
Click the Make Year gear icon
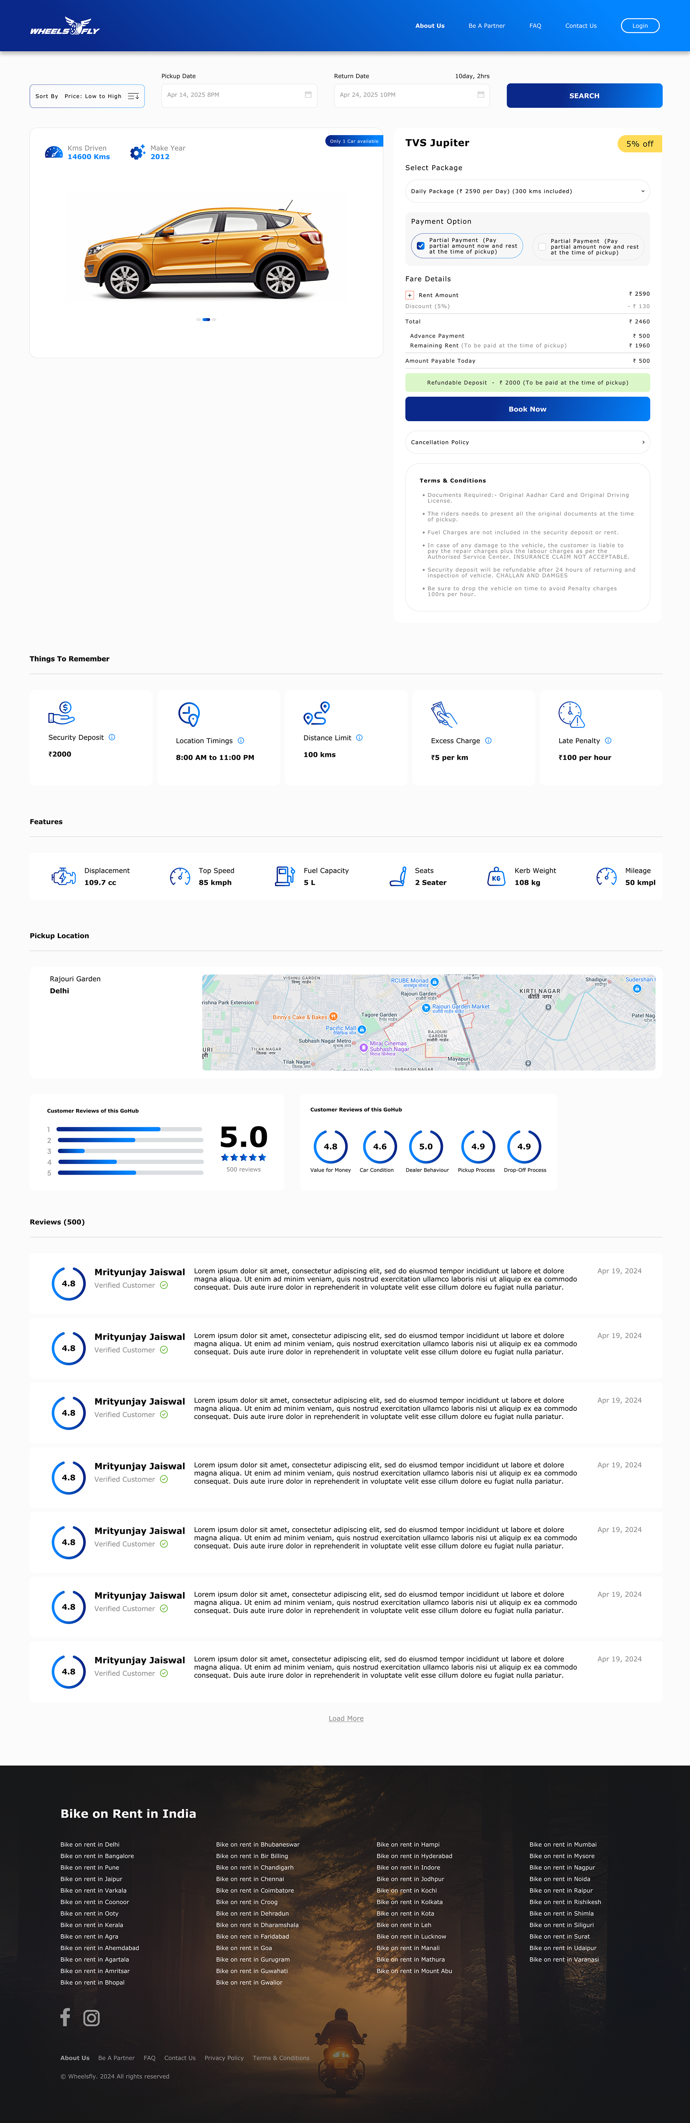[138, 152]
